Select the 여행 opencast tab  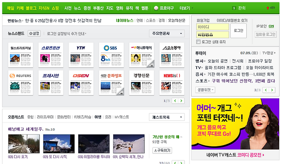[98, 117]
